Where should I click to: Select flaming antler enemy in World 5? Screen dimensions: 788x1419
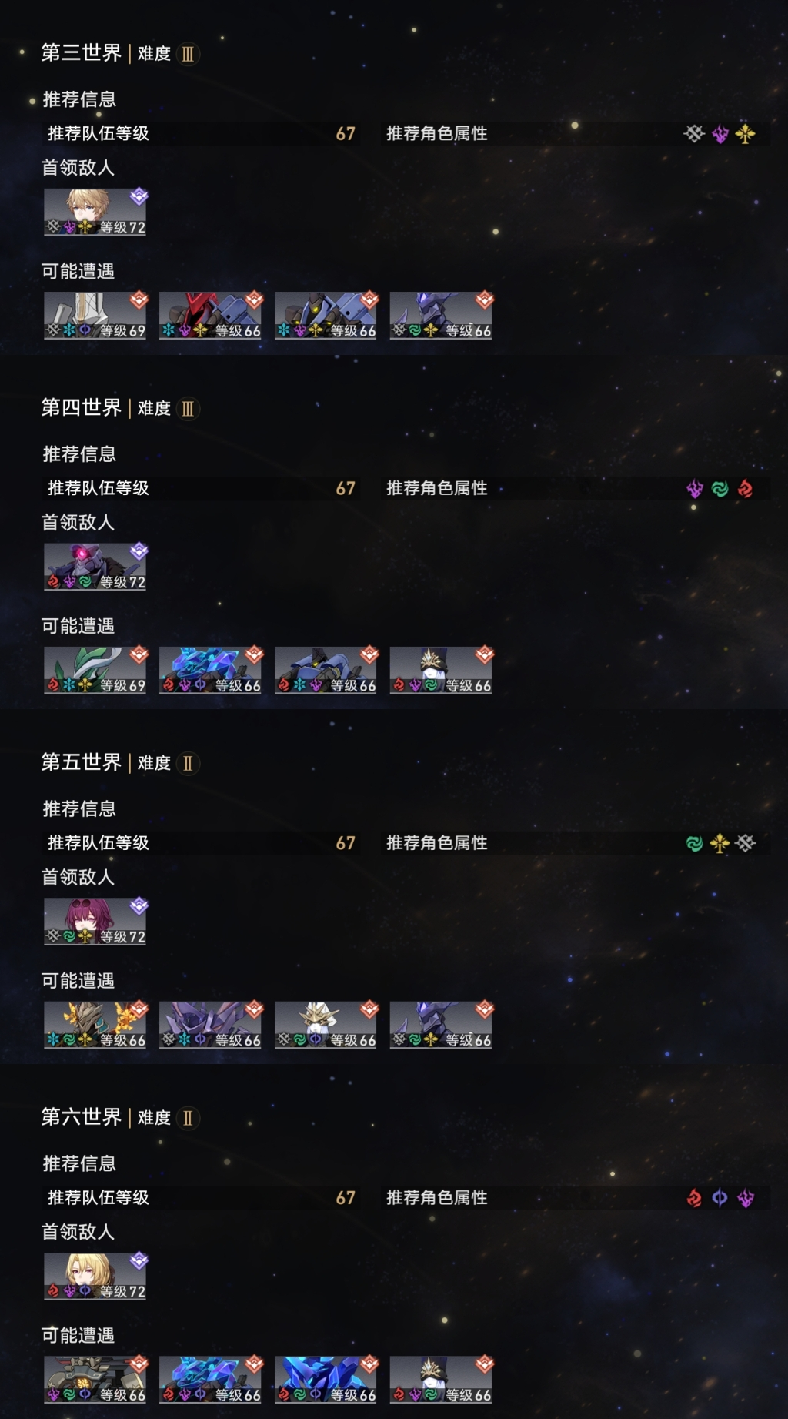[95, 1025]
